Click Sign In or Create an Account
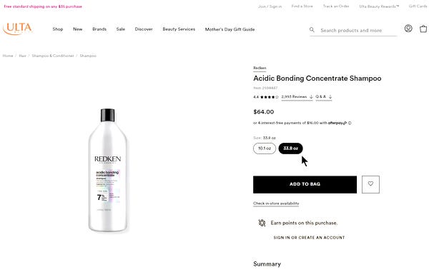Viewport: 429px width, 277px height. click(309, 238)
